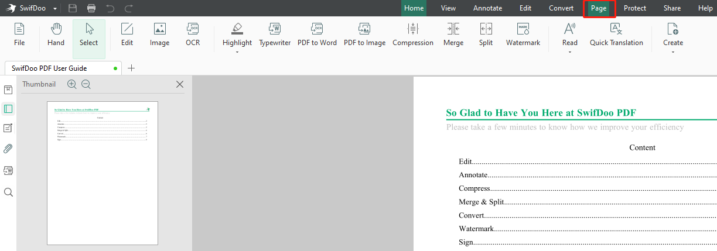This screenshot has width=717, height=251.
Task: Select the page 1 thumbnail
Action: click(x=103, y=173)
